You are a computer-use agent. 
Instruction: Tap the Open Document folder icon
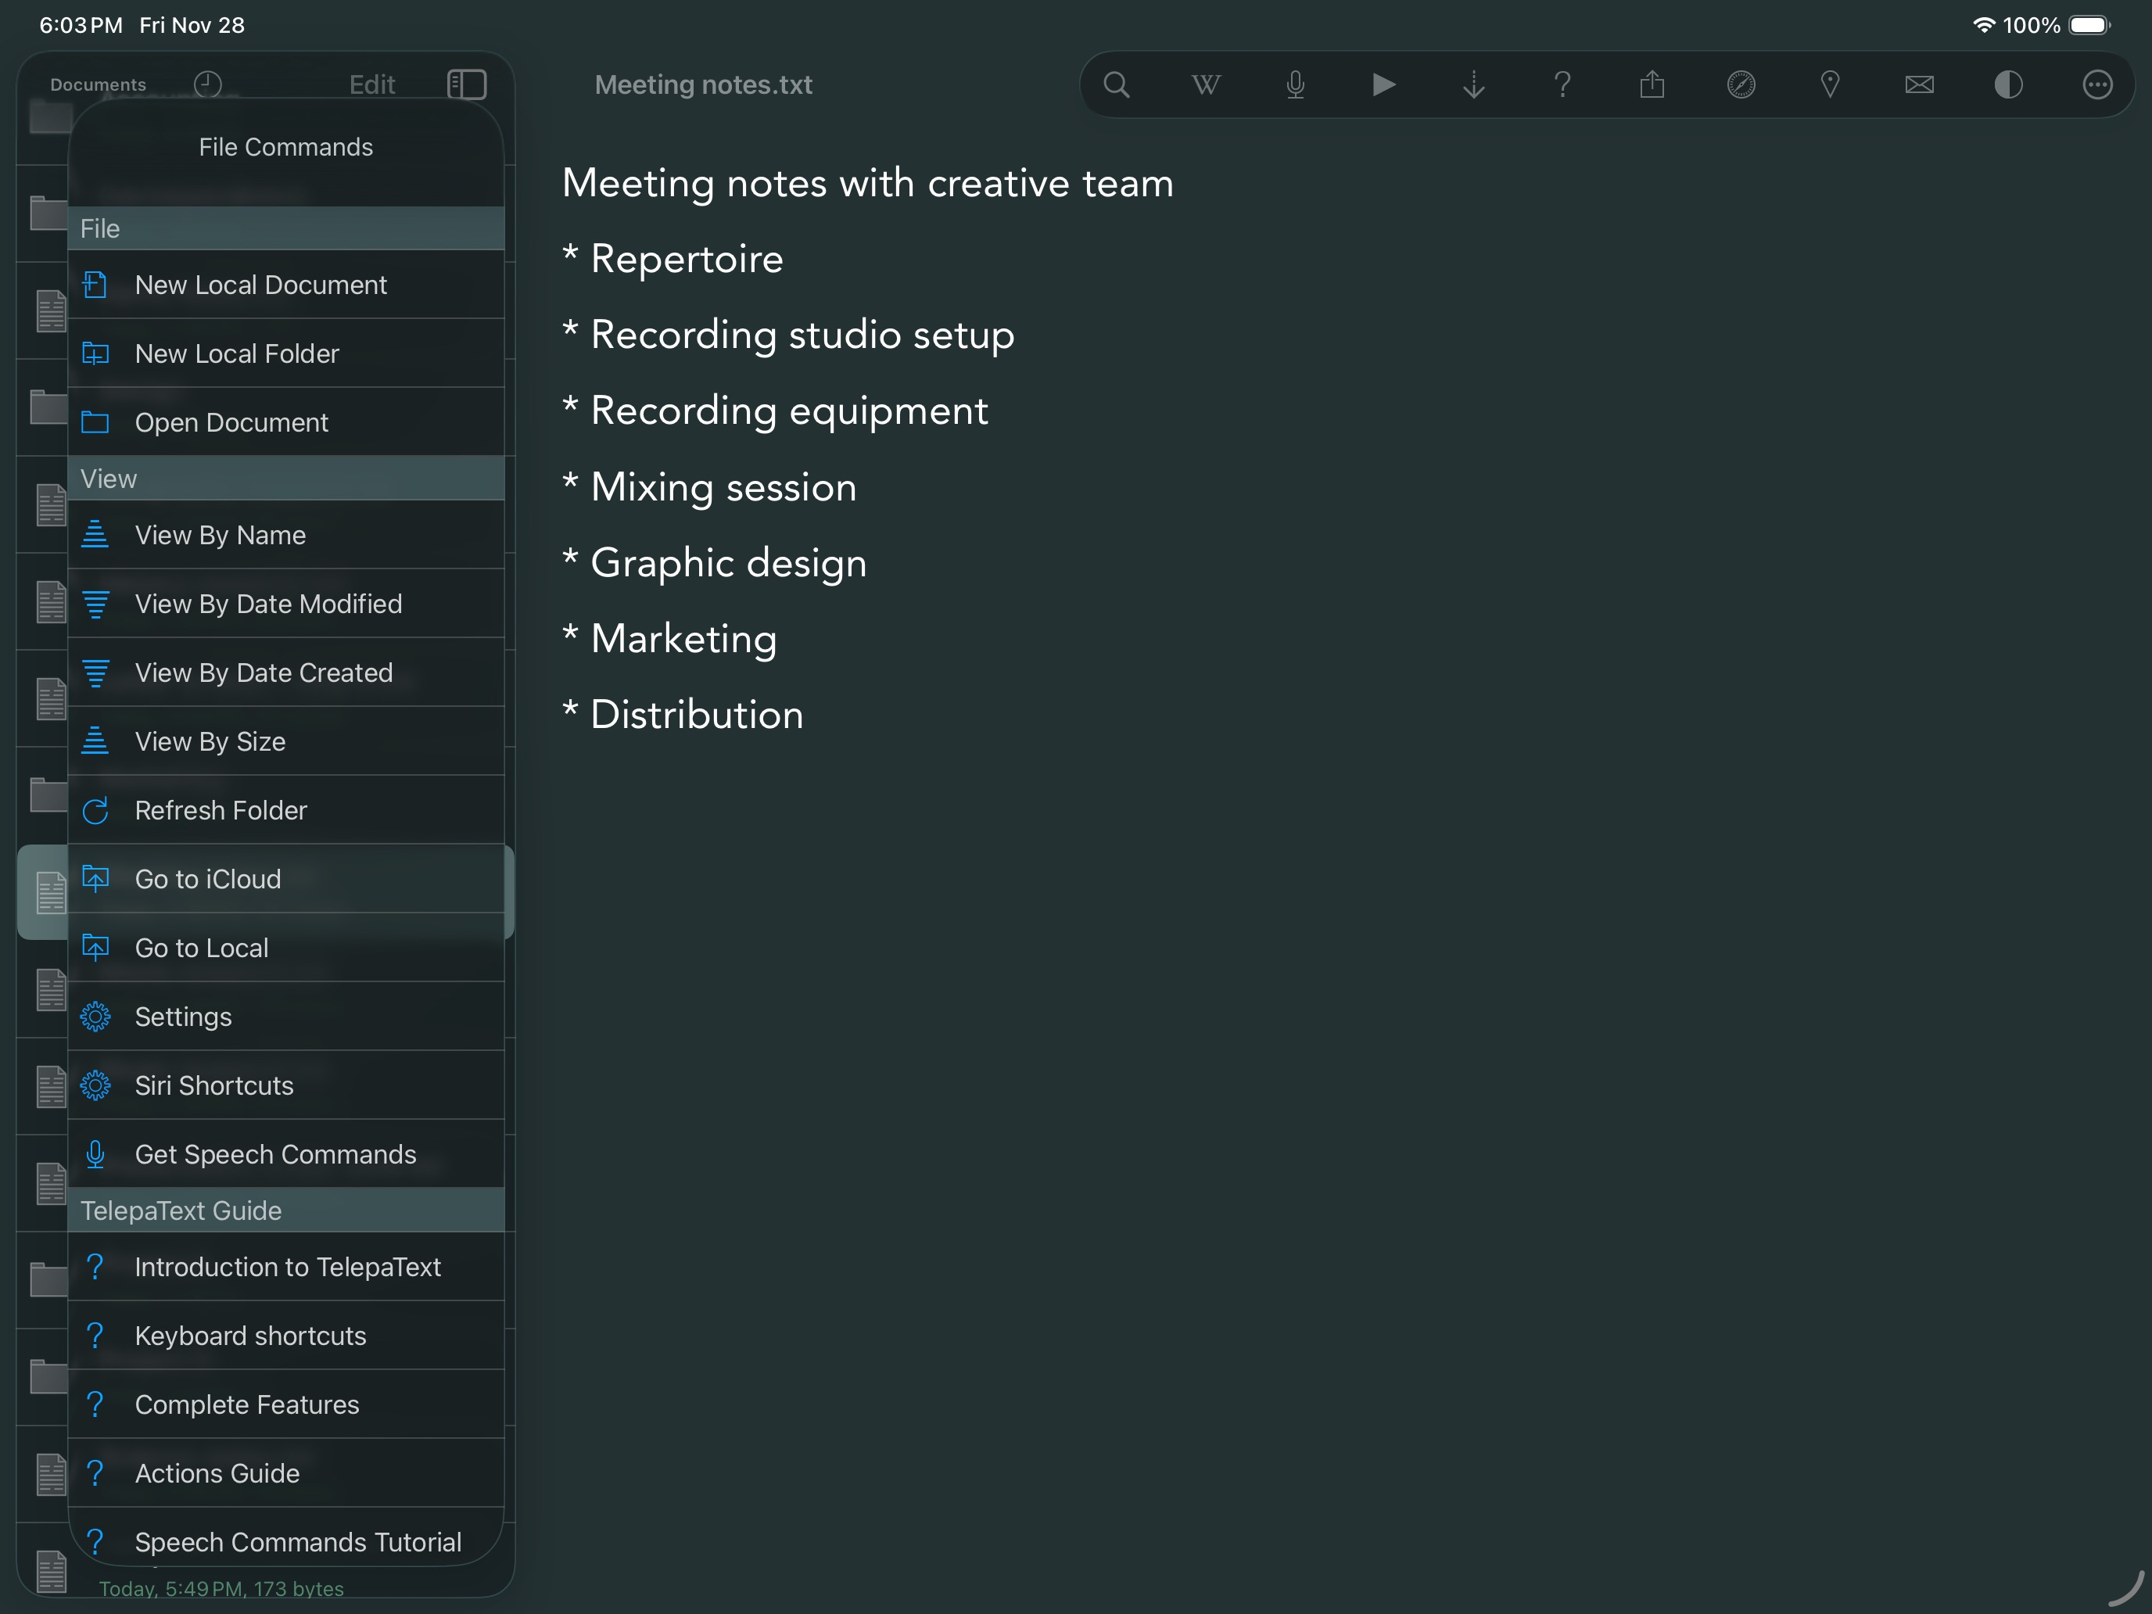(x=95, y=422)
